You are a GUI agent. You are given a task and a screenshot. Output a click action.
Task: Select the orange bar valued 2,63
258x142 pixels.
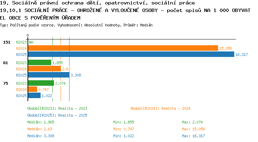[44, 69]
